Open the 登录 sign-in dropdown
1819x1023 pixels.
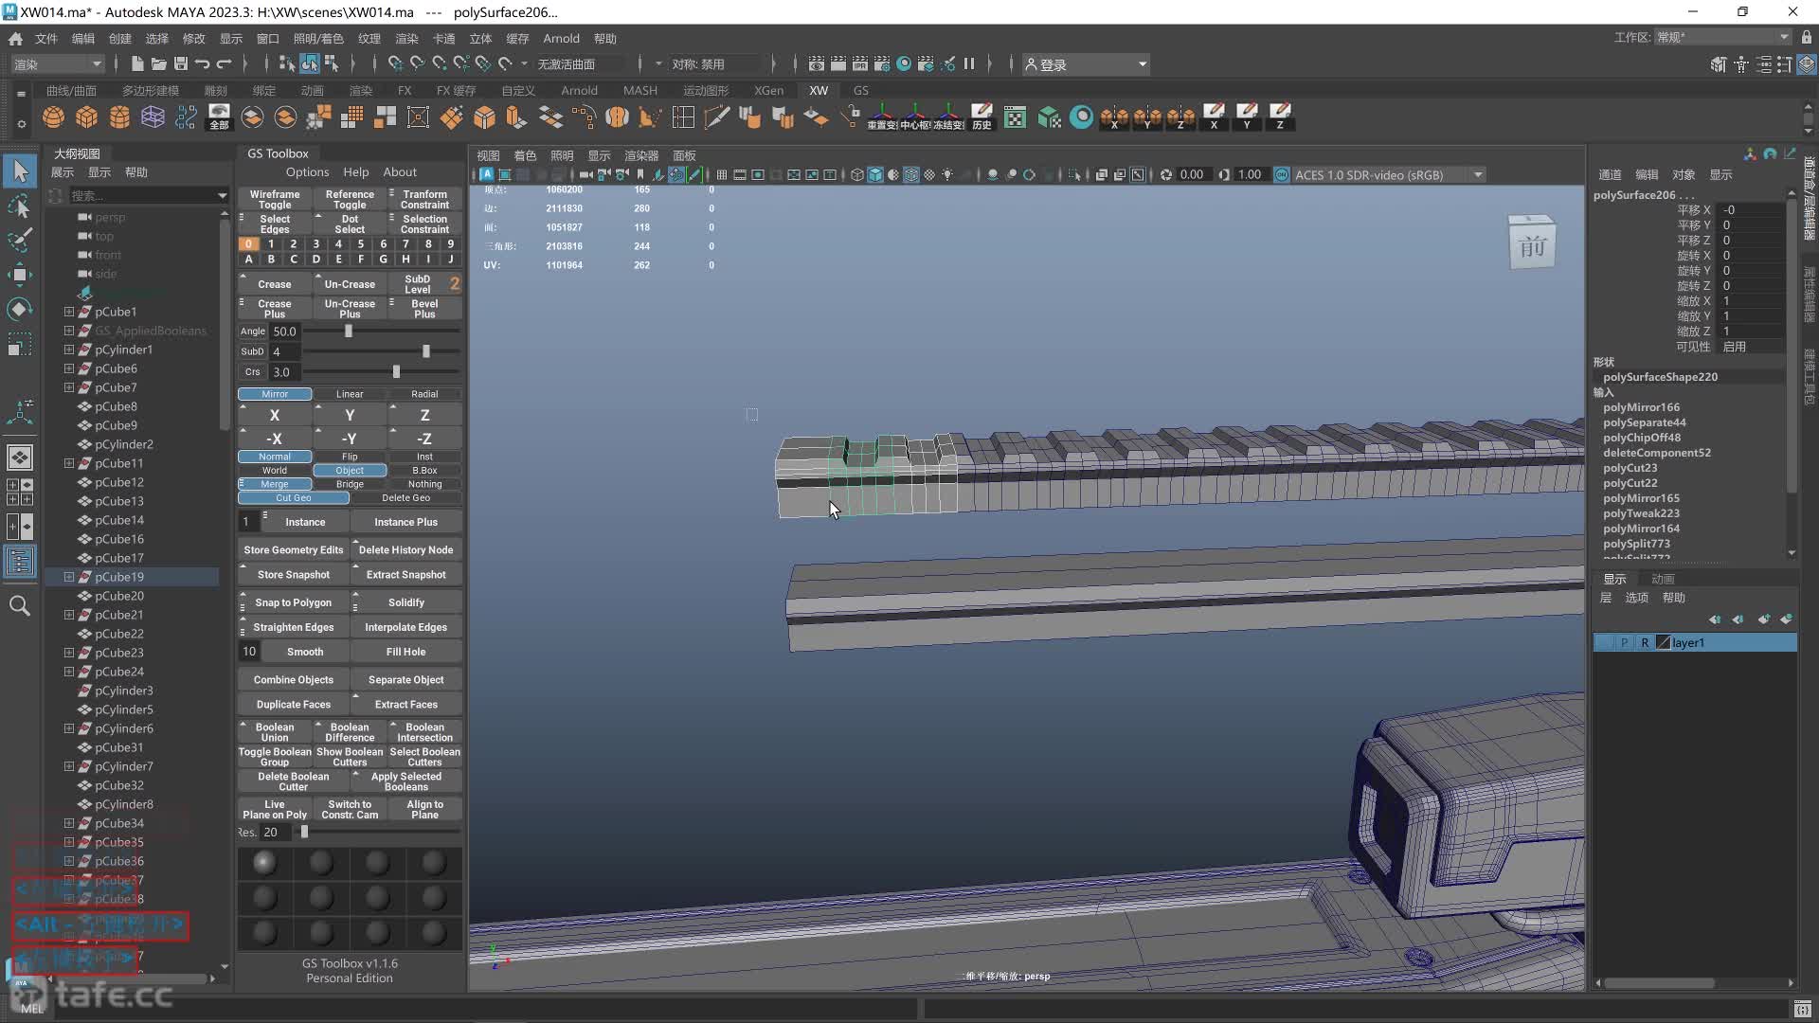tap(1086, 64)
